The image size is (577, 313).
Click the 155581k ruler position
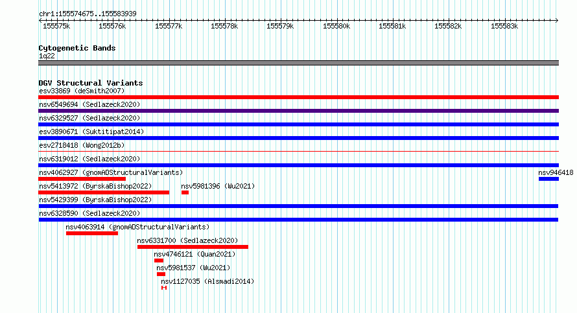tap(392, 26)
